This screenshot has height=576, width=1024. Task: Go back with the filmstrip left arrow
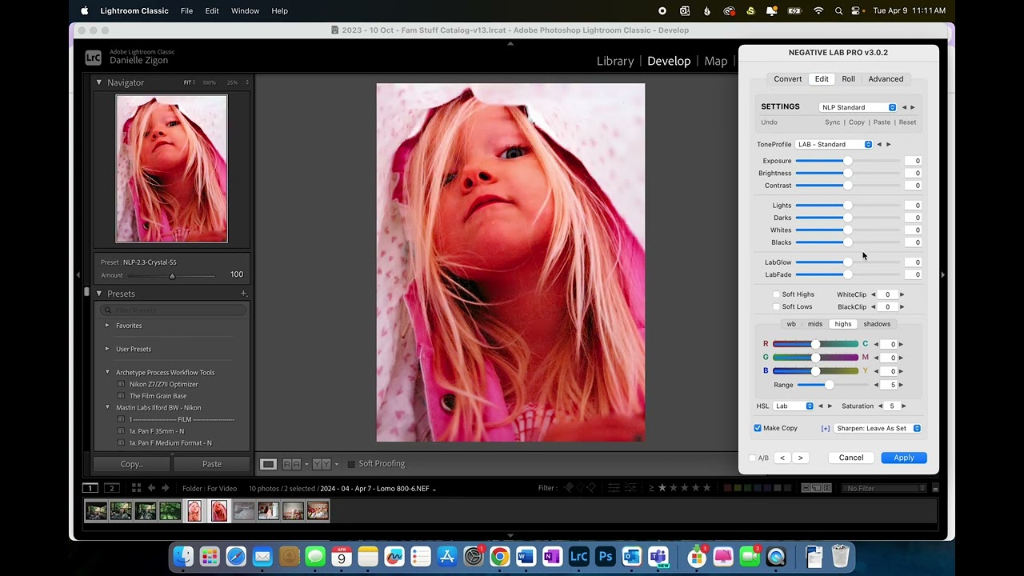tap(151, 488)
